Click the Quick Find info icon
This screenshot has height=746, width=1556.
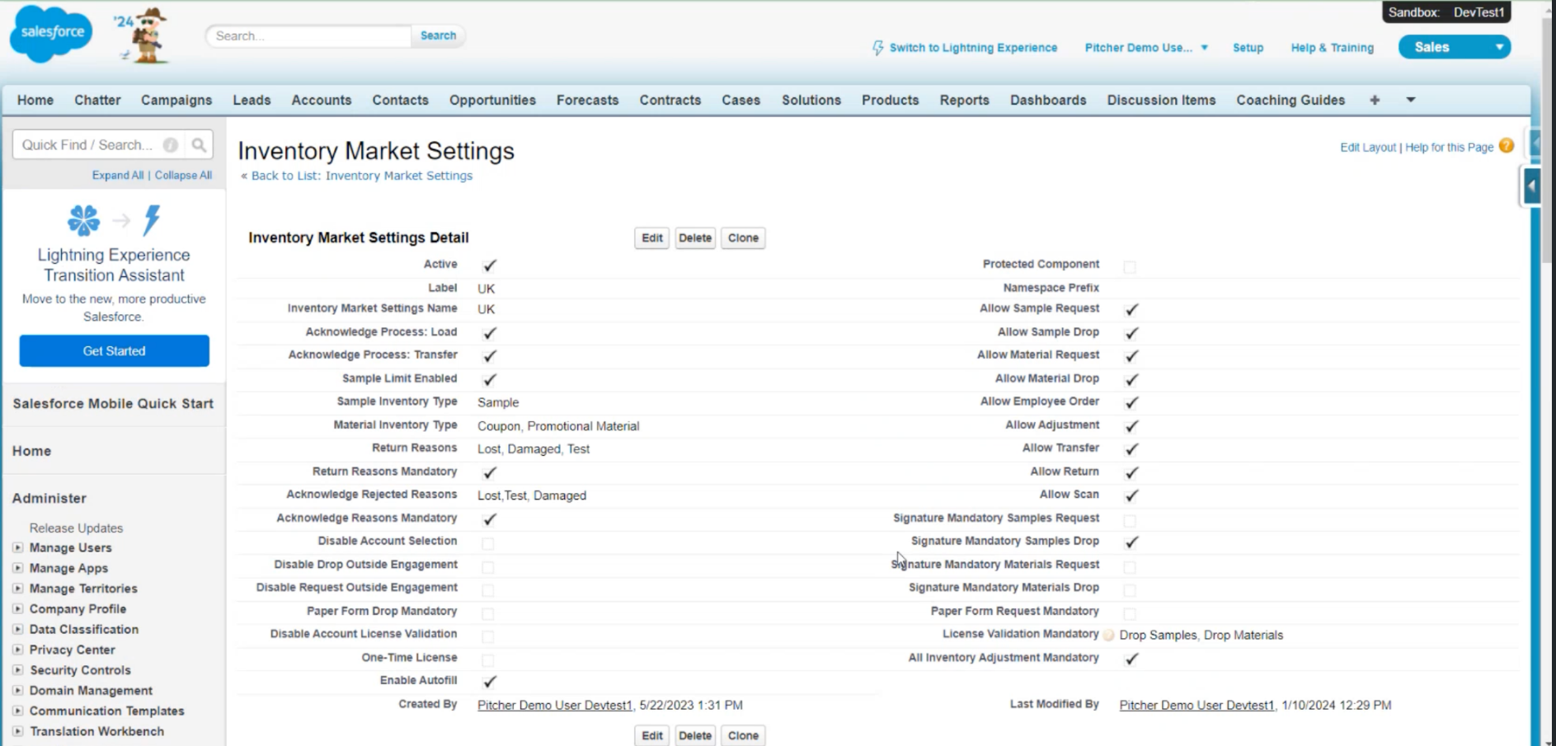[171, 145]
